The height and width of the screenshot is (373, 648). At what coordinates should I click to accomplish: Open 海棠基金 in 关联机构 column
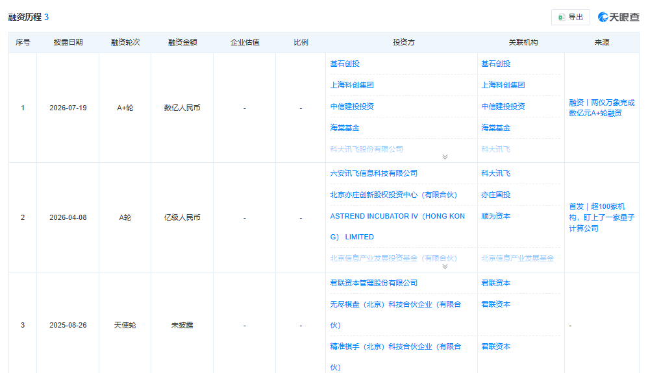point(495,128)
